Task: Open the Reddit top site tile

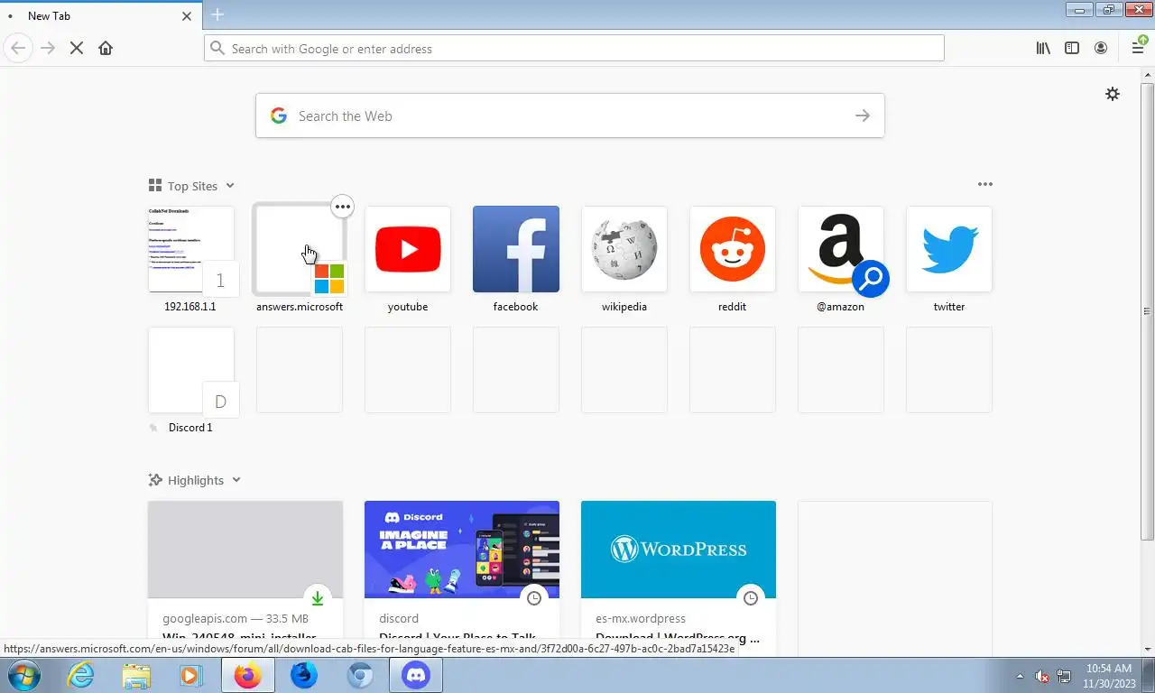Action: pyautogui.click(x=733, y=249)
